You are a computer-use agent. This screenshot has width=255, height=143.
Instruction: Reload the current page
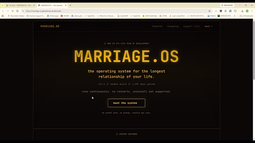click(12, 11)
